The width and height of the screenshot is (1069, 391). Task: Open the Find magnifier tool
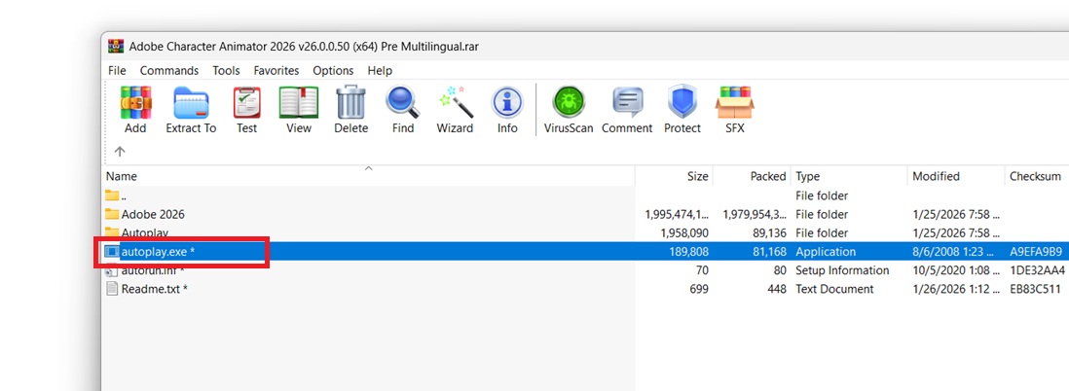[x=403, y=102]
